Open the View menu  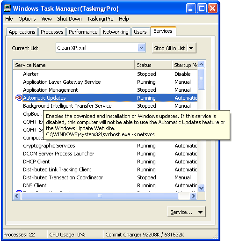click(x=46, y=19)
